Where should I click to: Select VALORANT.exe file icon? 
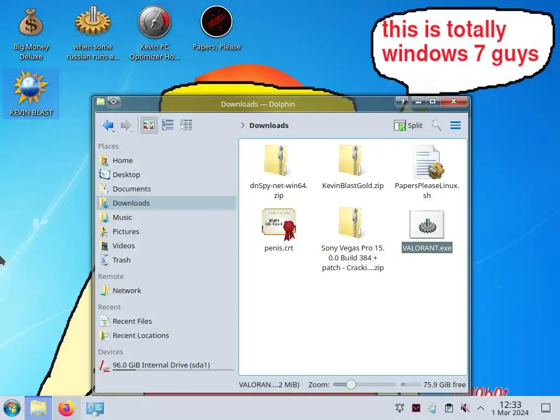click(427, 224)
